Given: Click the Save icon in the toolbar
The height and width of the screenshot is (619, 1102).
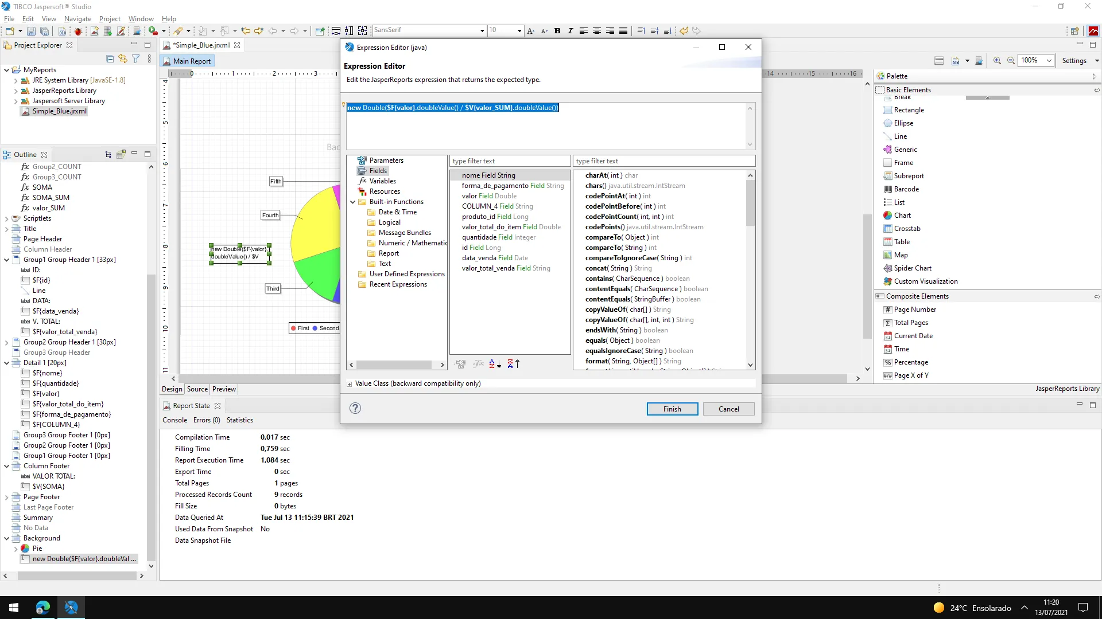Looking at the screenshot, I should (31, 31).
